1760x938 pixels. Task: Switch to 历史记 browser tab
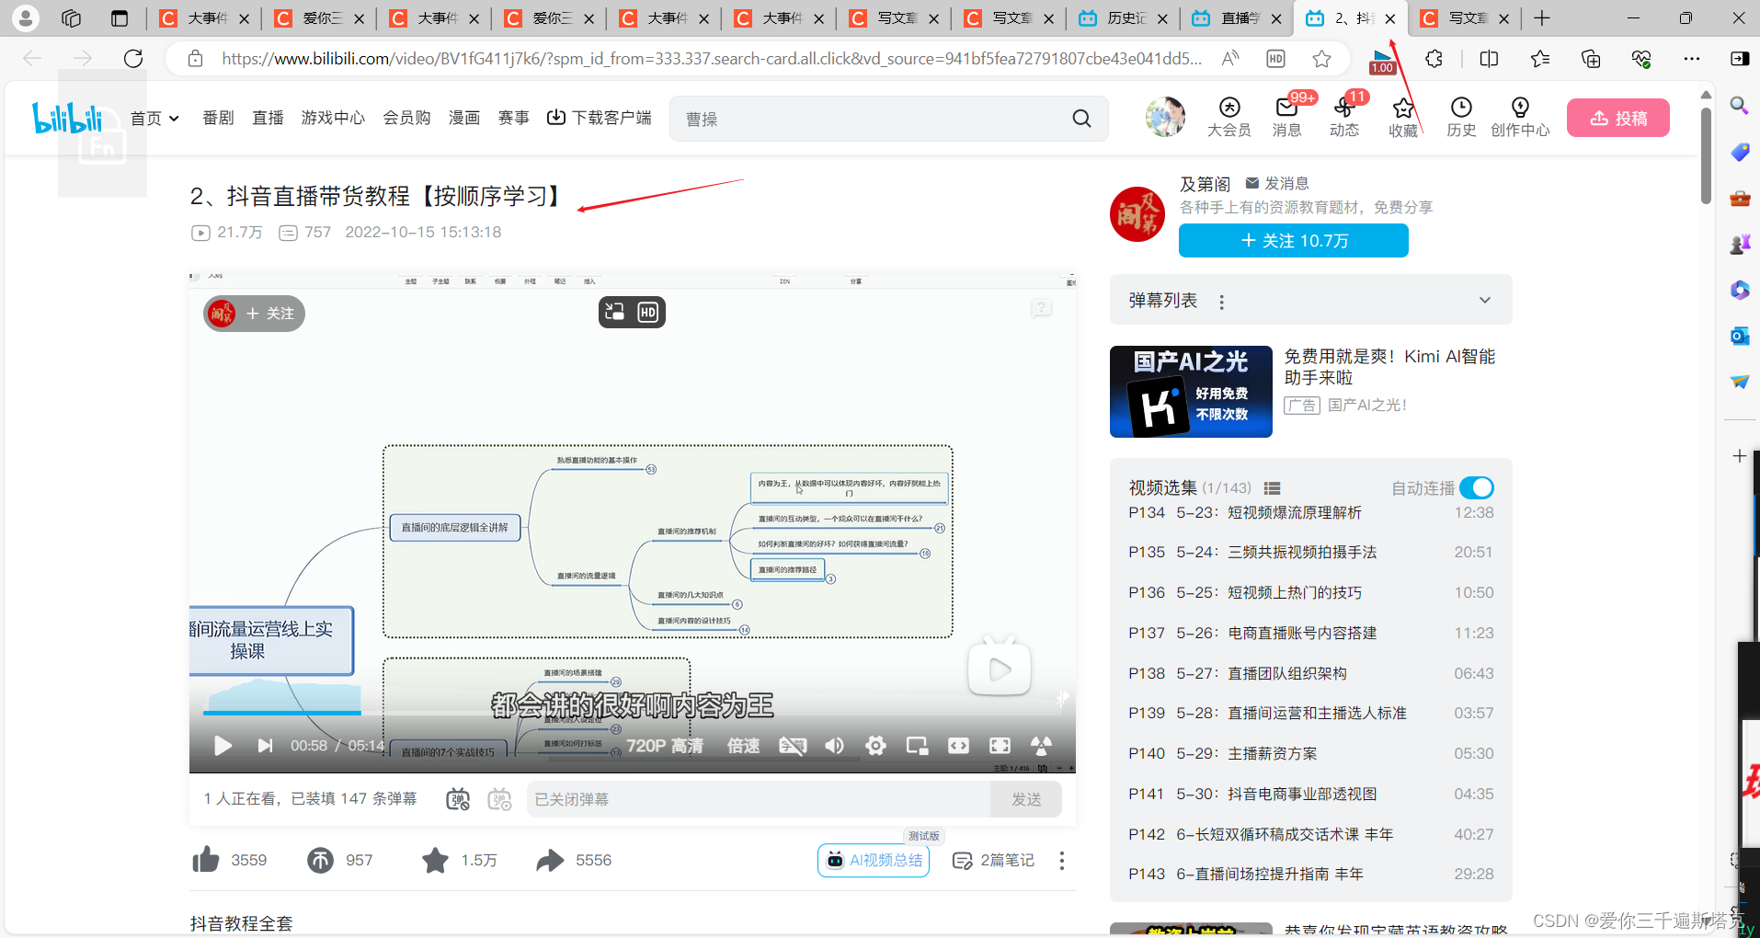tap(1123, 18)
